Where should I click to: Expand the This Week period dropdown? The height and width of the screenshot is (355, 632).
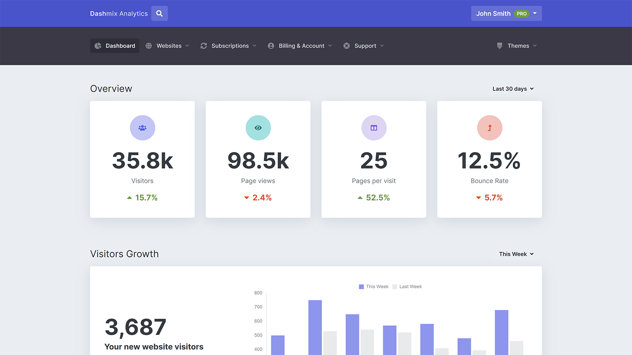pyautogui.click(x=516, y=254)
